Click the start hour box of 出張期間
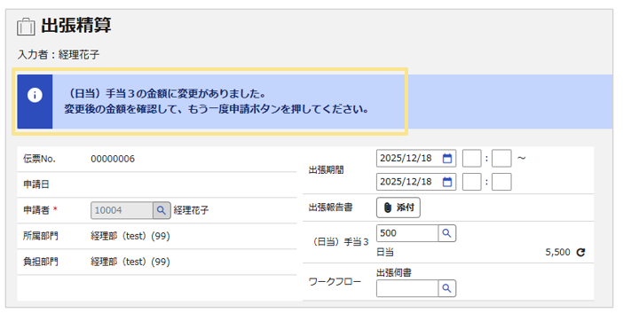Image resolution: width=623 pixels, height=321 pixels. coord(471,159)
